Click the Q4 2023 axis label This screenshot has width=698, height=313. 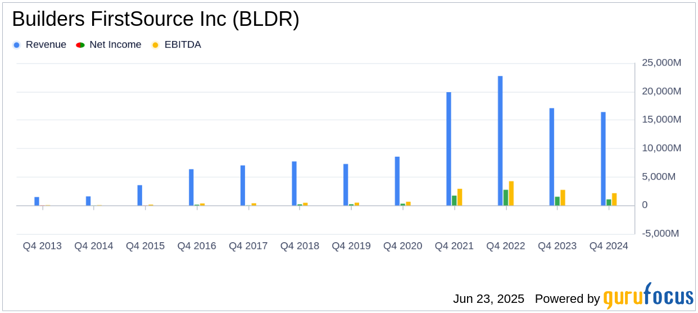[557, 246]
